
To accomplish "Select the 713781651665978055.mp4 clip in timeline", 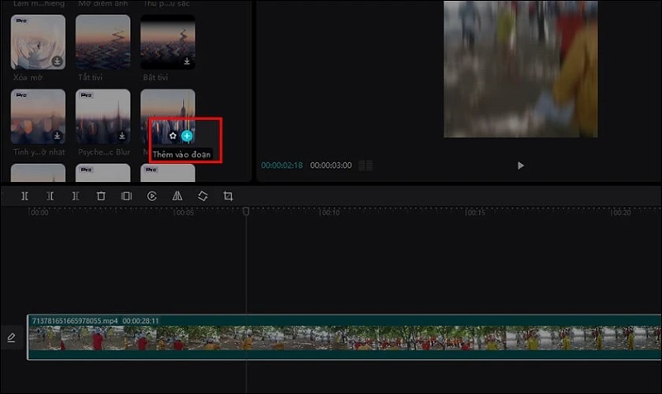I will click(x=331, y=339).
